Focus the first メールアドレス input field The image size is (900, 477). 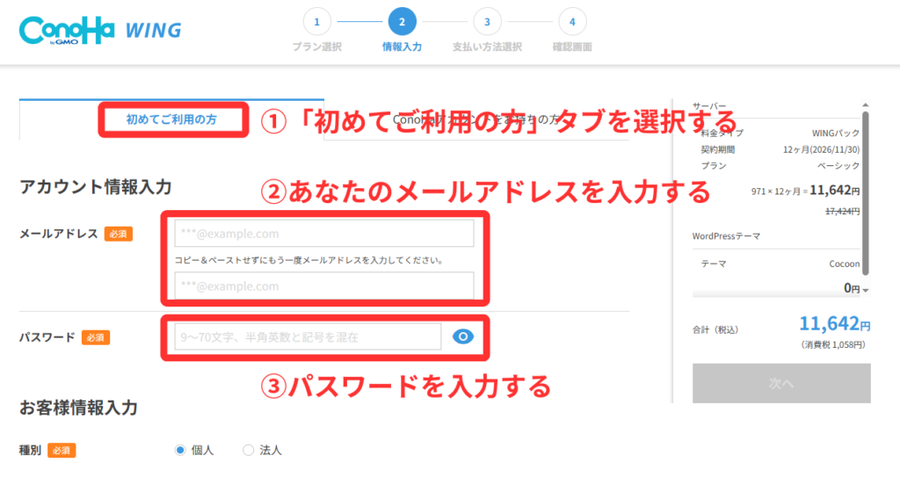(324, 234)
